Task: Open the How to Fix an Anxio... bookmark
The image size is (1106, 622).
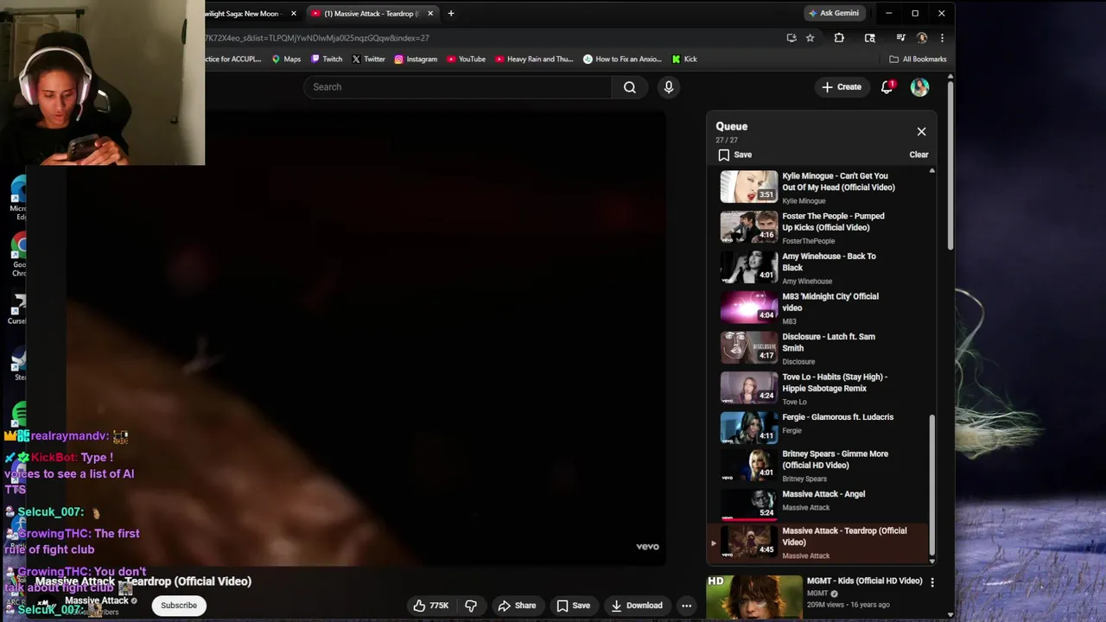Action: 622,59
